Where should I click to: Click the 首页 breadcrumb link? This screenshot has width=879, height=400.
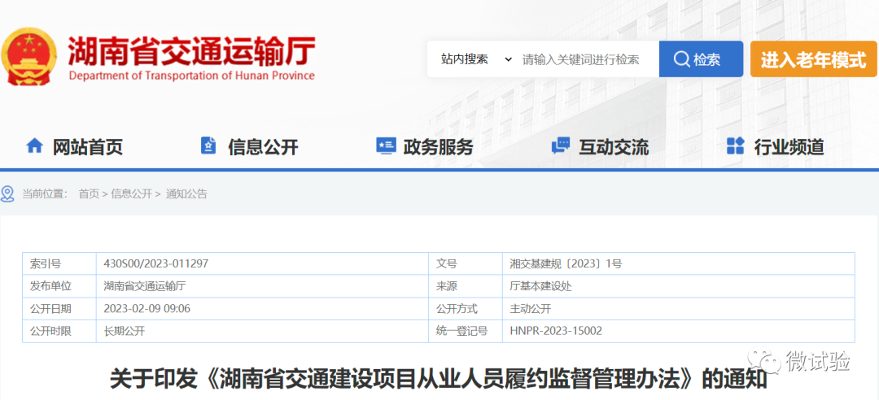pyautogui.click(x=89, y=194)
